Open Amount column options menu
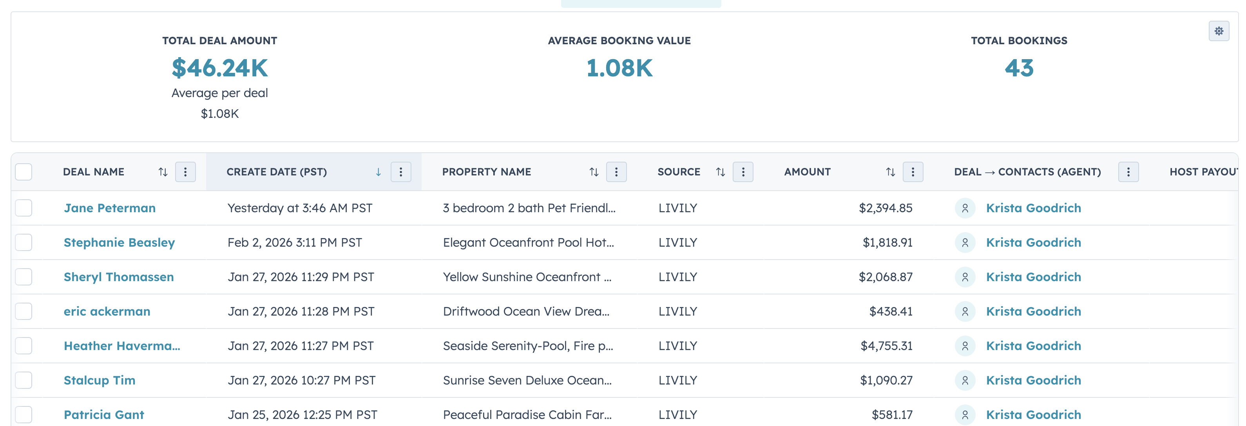This screenshot has width=1246, height=426. [x=913, y=172]
